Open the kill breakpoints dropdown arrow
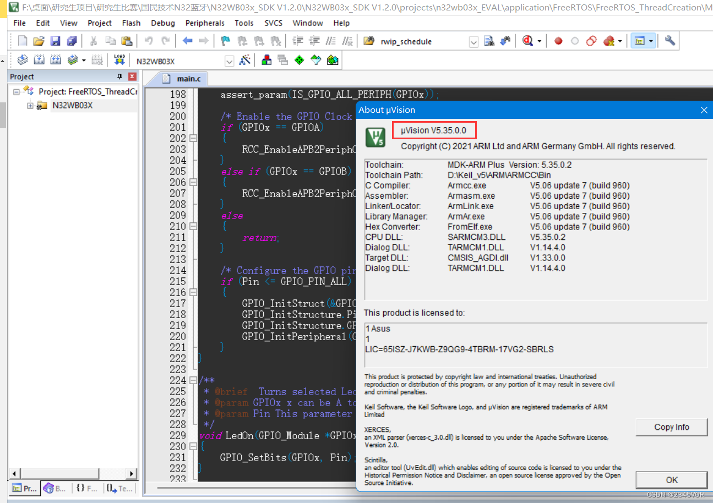713x503 pixels. pyautogui.click(x=620, y=41)
